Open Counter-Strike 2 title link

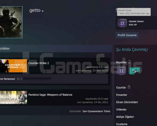39,63
